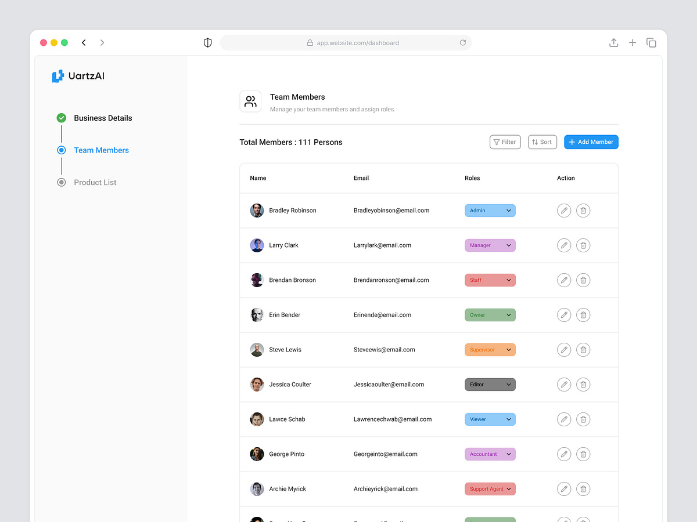Open the Admin role dropdown for Bradley Robinson
The height and width of the screenshot is (522, 697).
click(490, 210)
